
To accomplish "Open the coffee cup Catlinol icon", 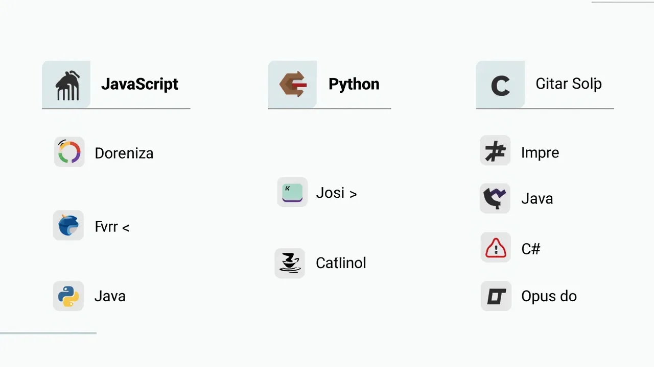I will click(x=290, y=263).
